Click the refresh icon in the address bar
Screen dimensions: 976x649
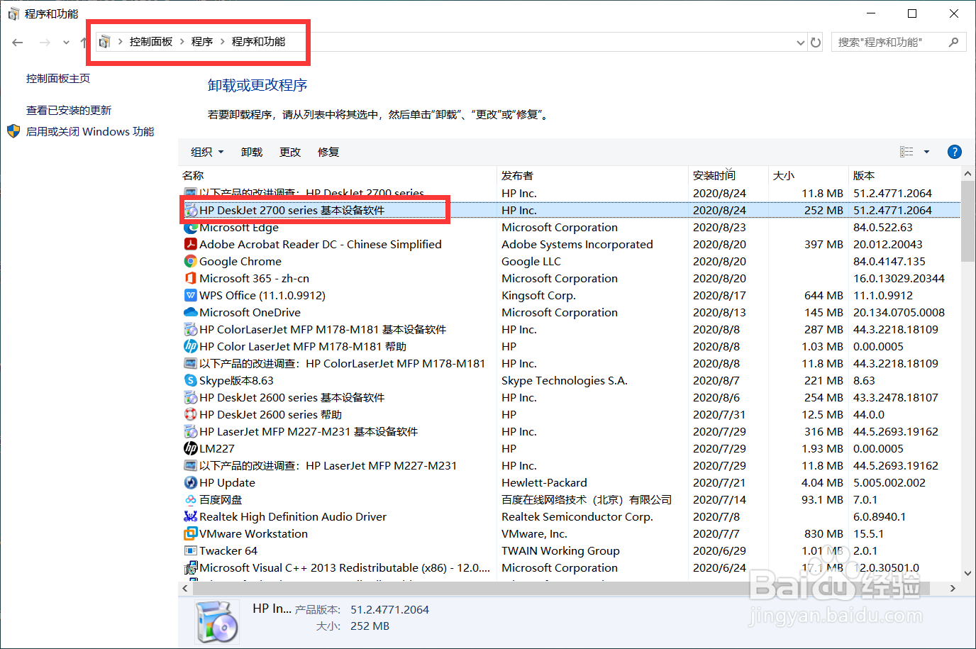click(x=815, y=42)
